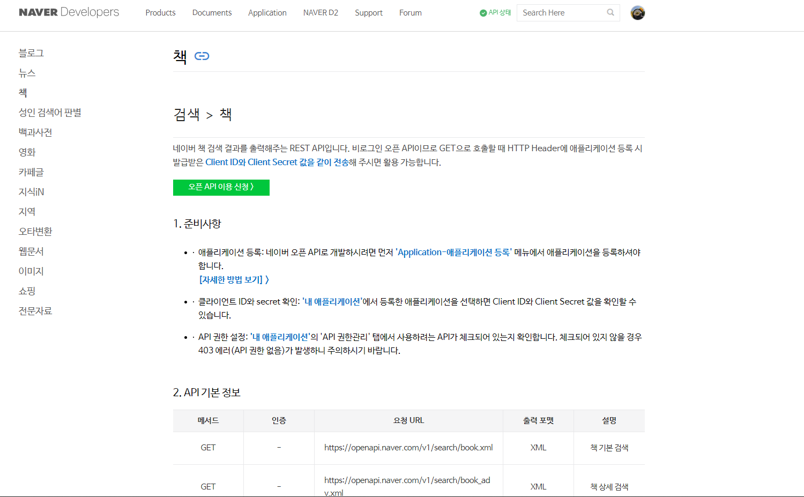Select 이미지 in the sidebar
Image resolution: width=804 pixels, height=497 pixels.
pos(31,271)
